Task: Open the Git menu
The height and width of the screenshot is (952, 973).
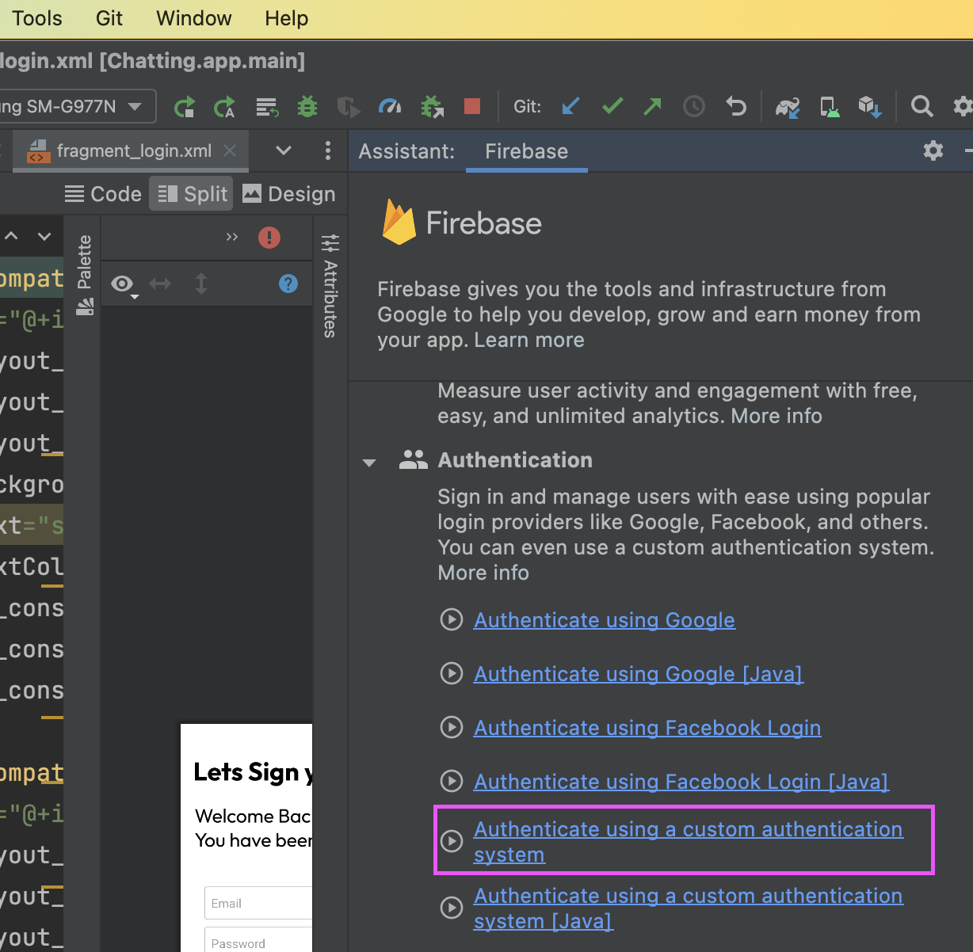Action: click(x=109, y=17)
